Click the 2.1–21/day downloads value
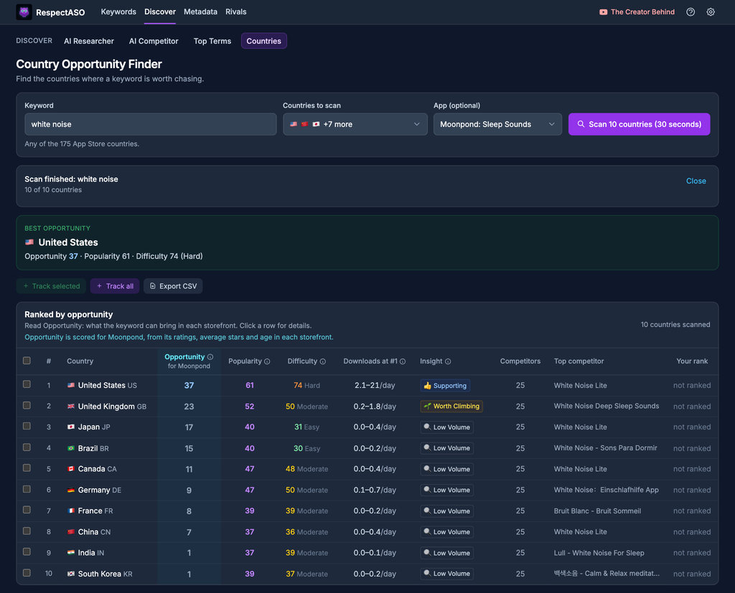 pyautogui.click(x=375, y=386)
